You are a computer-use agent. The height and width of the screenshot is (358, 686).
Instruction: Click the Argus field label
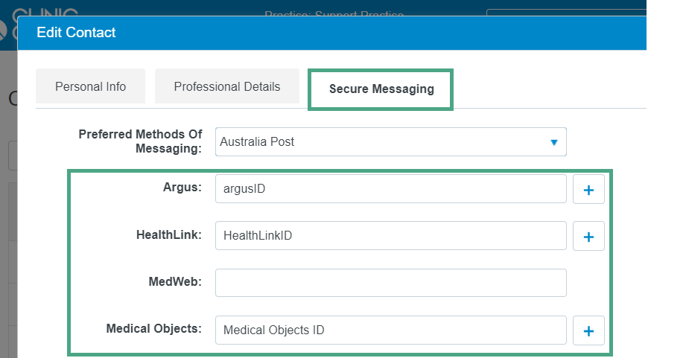coord(182,187)
